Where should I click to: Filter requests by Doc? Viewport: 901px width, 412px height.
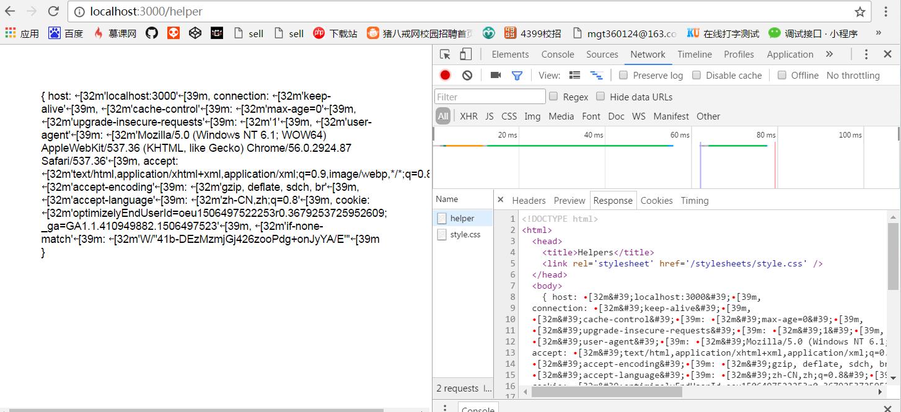pos(616,116)
